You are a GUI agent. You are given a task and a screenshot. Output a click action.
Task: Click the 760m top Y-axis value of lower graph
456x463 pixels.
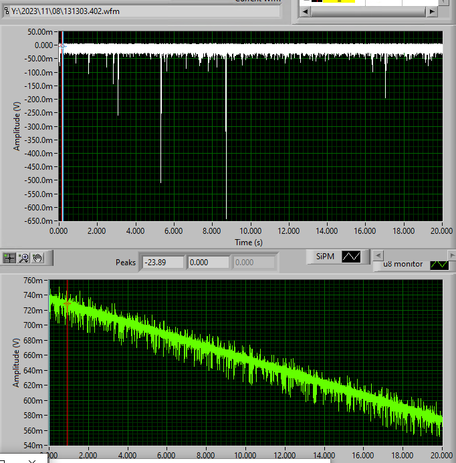coord(33,280)
